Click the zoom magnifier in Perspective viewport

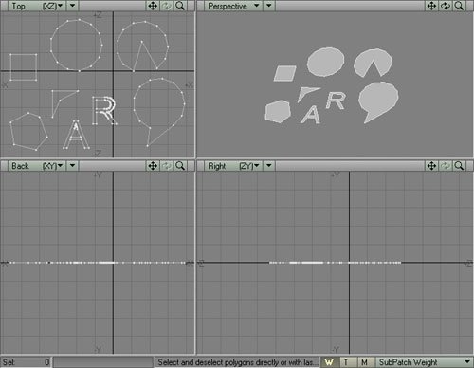pyautogui.click(x=459, y=6)
